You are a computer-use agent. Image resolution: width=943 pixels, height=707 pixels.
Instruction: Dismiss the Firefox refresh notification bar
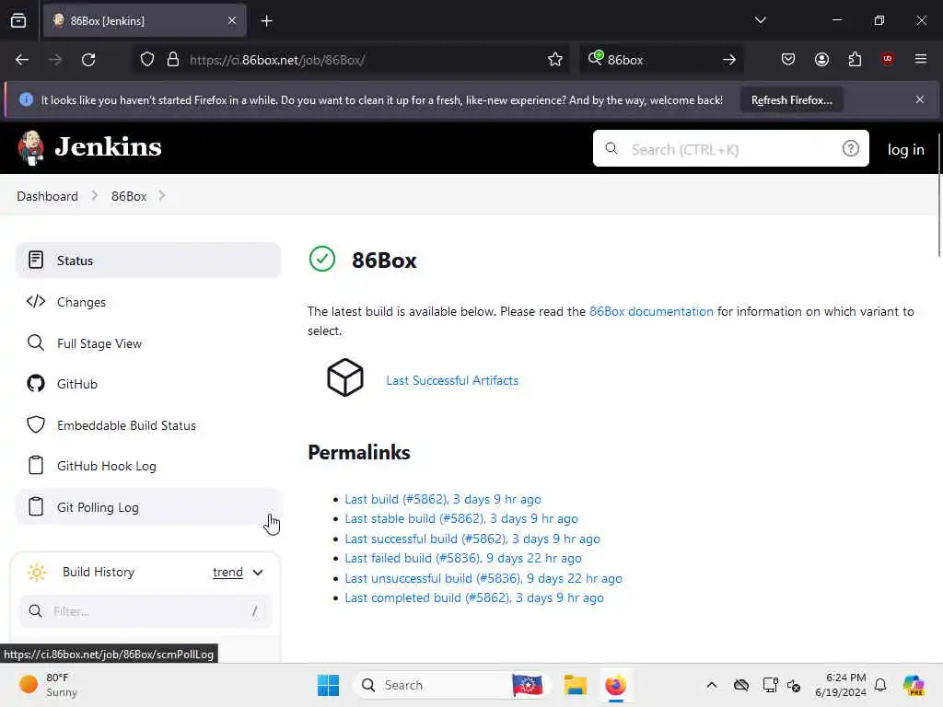pos(920,99)
